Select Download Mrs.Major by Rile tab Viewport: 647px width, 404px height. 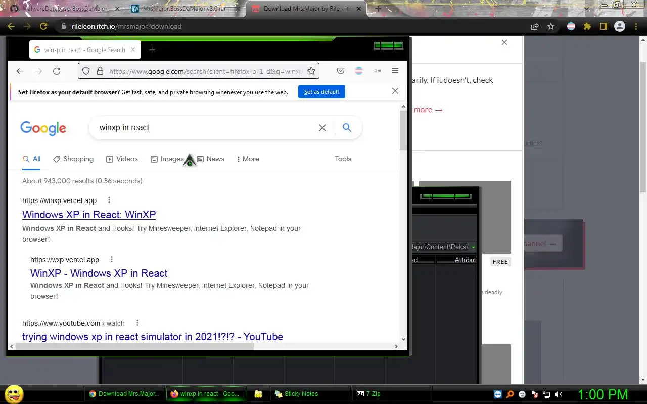pyautogui.click(x=307, y=9)
